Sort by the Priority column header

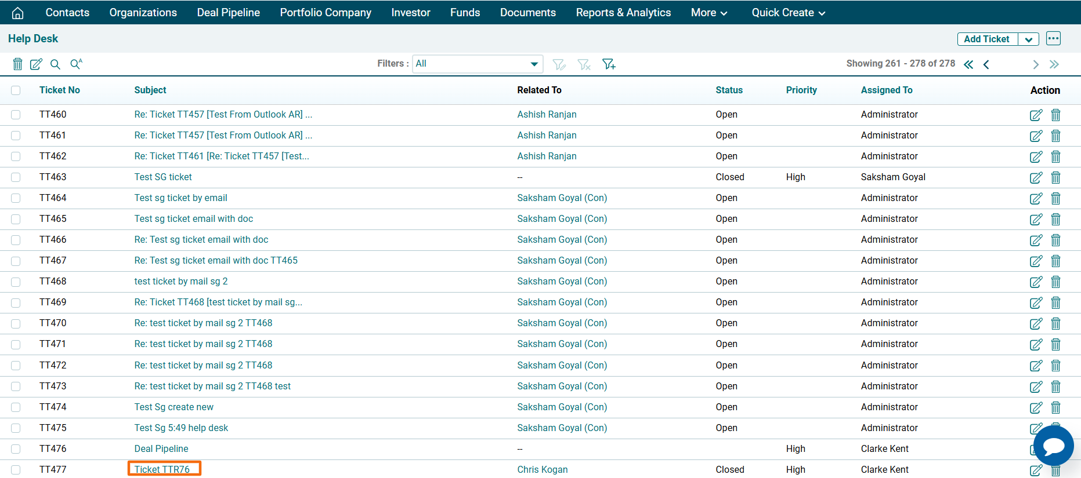(x=801, y=90)
